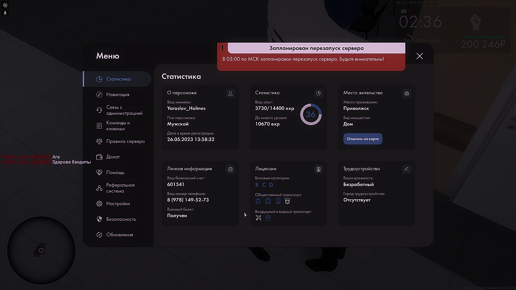Click the microphone icon in top-left corner

pyautogui.click(x=5, y=13)
